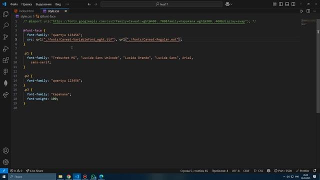This screenshot has height=180, width=320.
Task: Open the Source Control view
Action: point(5,37)
